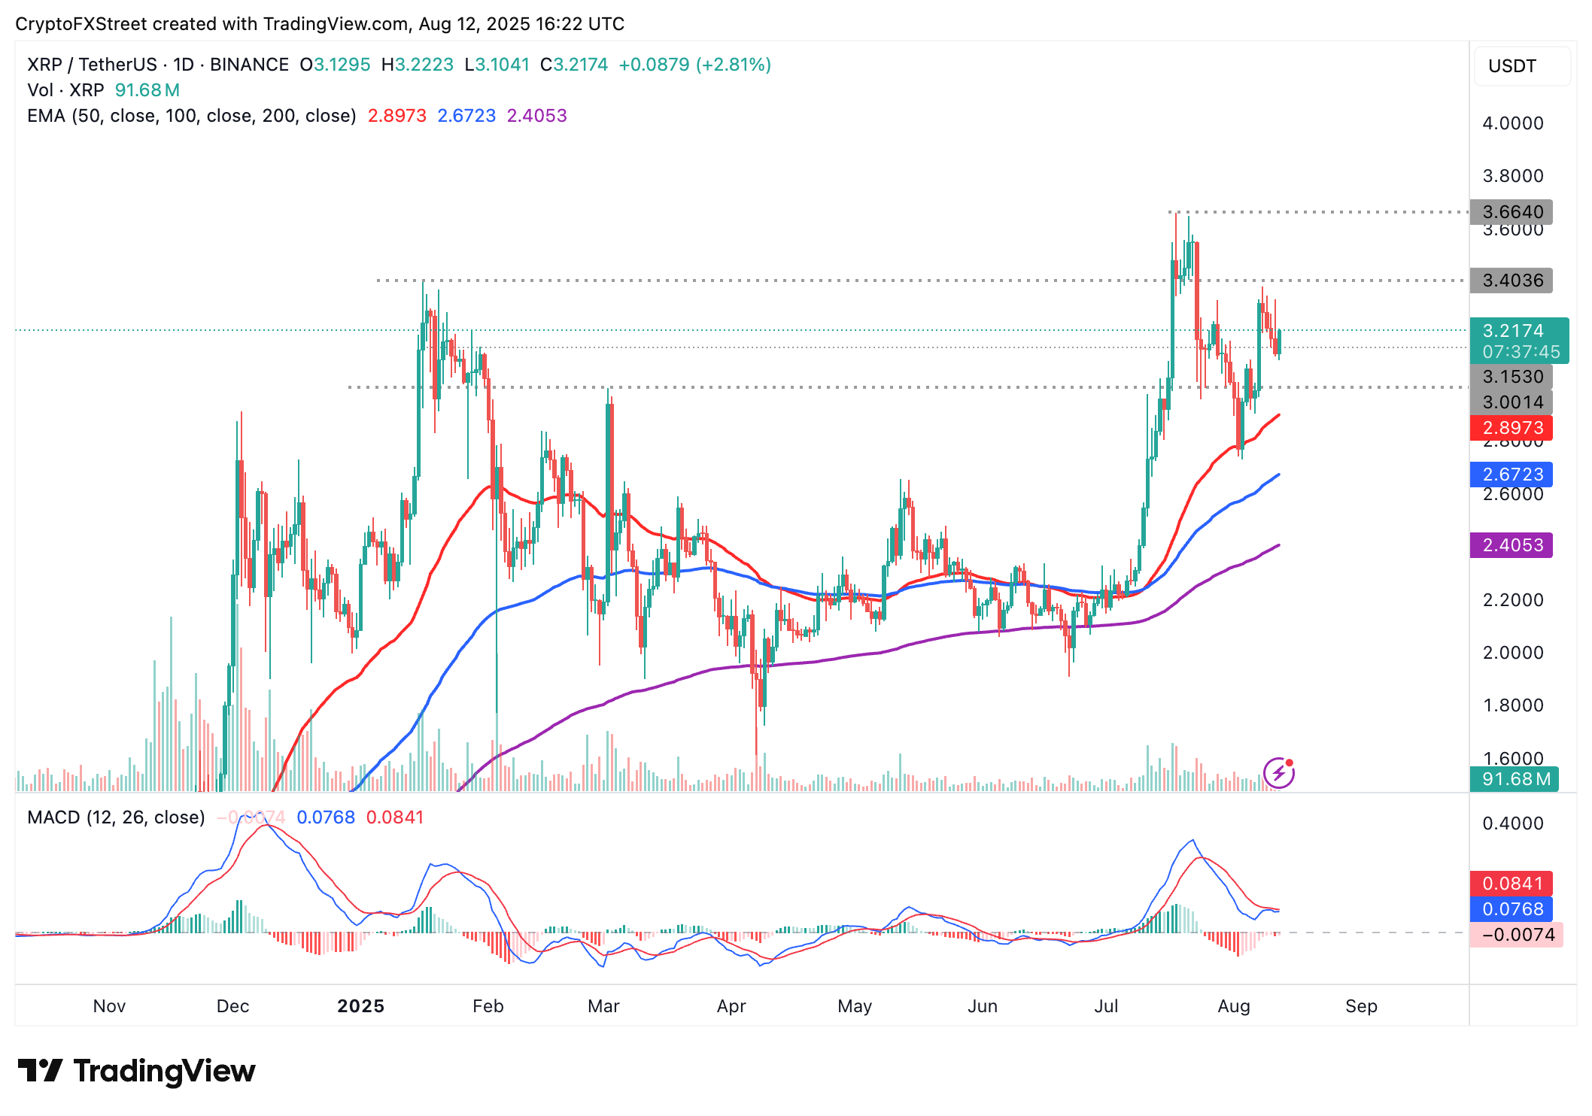The image size is (1592, 1116).
Task: Click the 91.68 M volume axis label
Action: (1515, 779)
